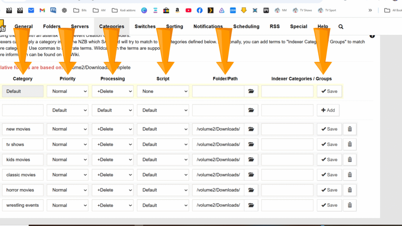This screenshot has height=226, width=402.
Task: Browse folder for the Default category
Action: click(251, 91)
